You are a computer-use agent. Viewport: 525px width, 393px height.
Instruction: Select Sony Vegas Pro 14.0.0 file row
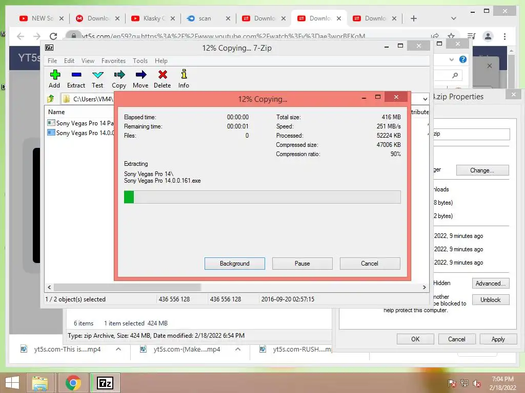pyautogui.click(x=80, y=133)
